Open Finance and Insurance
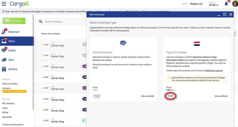 click(13, 125)
